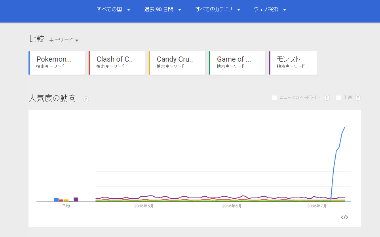Image resolution: width=380 pixels, height=237 pixels.
Task: Open the すべてのカテゴリ category dropdown
Action: (x=218, y=9)
